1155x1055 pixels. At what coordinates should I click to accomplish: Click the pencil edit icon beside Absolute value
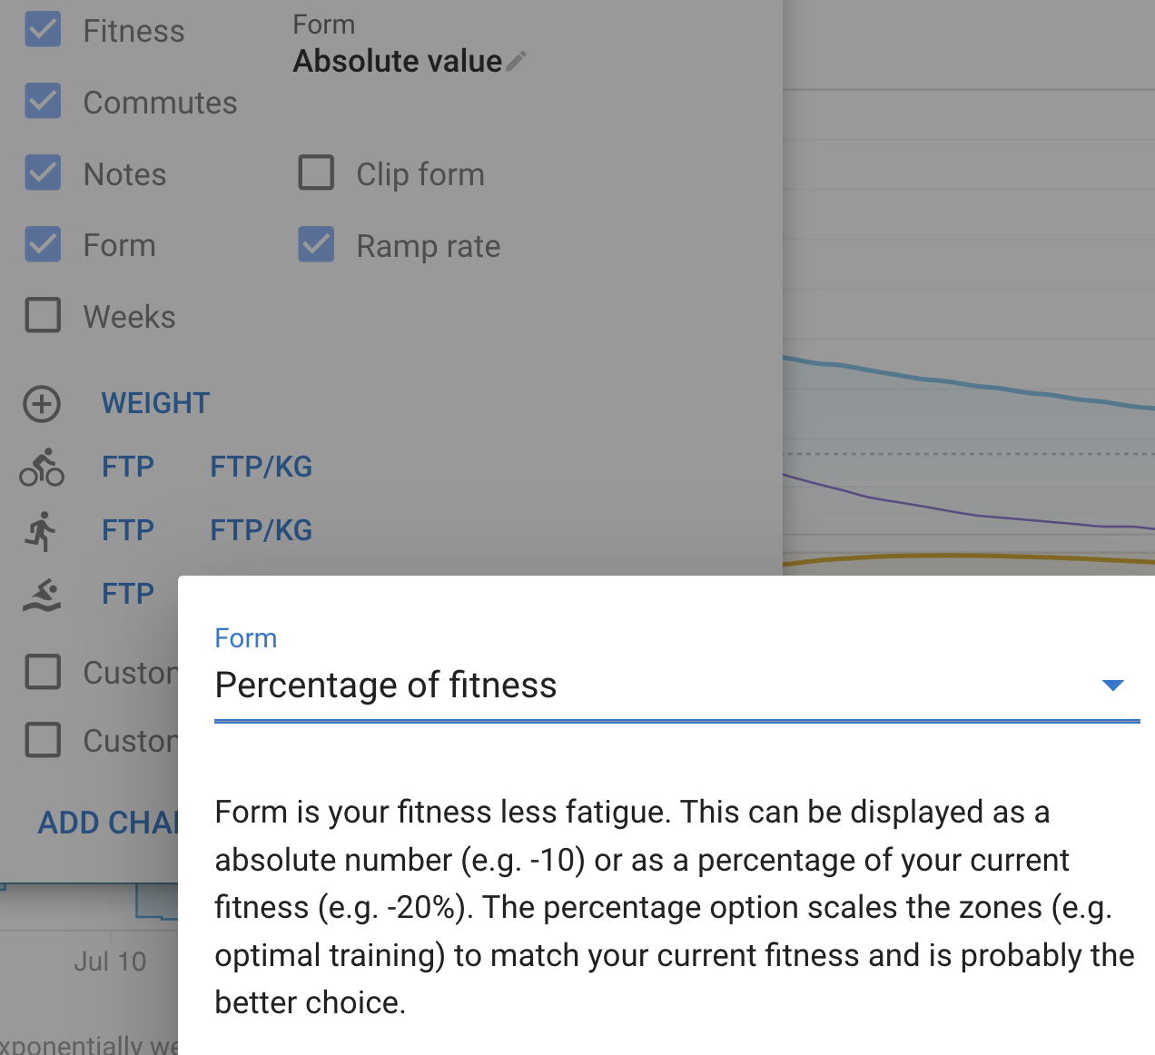(516, 62)
